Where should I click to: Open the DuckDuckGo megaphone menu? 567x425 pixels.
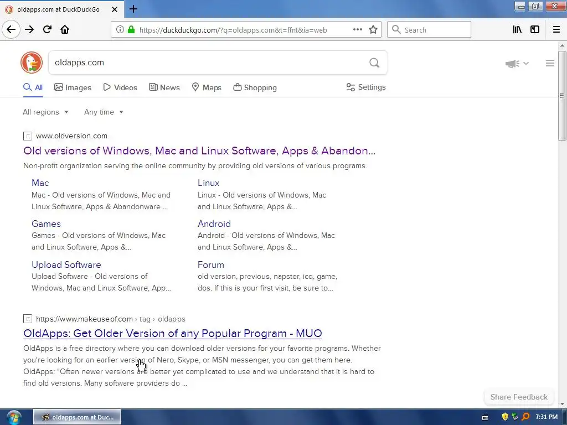(x=517, y=64)
